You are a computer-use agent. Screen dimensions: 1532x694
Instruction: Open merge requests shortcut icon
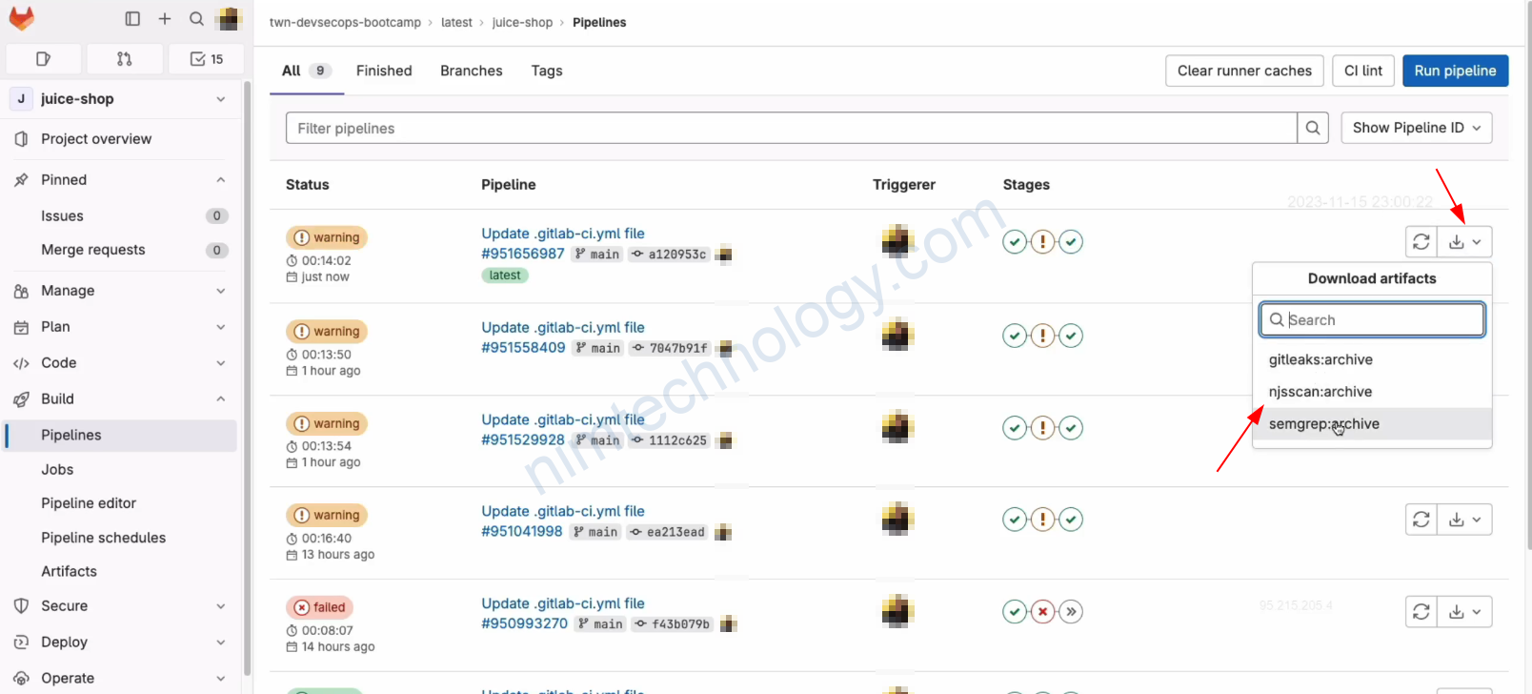(x=124, y=59)
